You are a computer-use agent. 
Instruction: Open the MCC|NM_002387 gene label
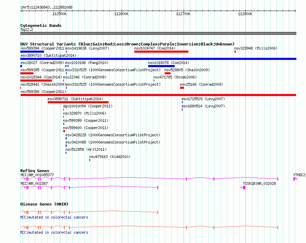(34, 183)
